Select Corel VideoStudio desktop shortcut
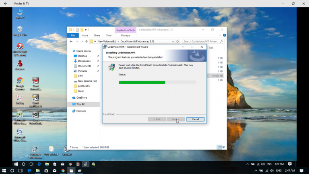Image resolution: width=309 pixels, height=174 pixels. 36,118
